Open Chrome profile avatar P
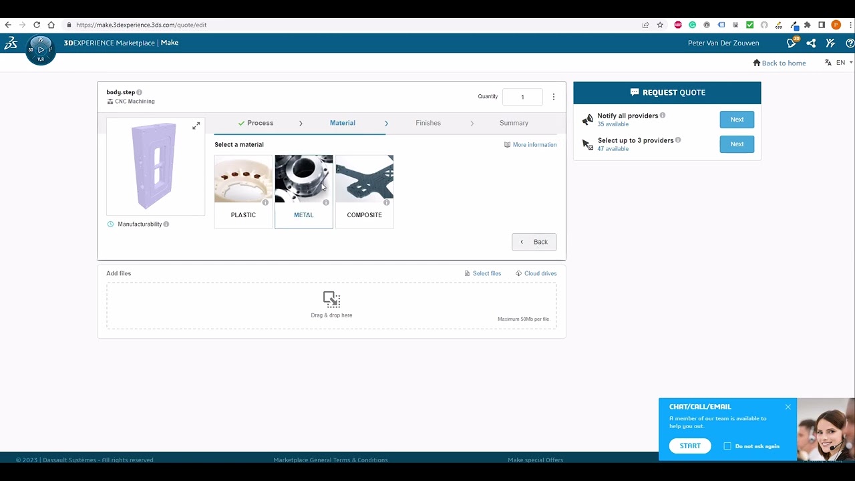This screenshot has height=481, width=855. (x=836, y=25)
